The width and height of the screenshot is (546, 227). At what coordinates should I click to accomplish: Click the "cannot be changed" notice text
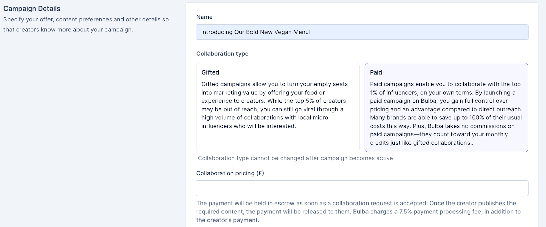click(x=295, y=158)
